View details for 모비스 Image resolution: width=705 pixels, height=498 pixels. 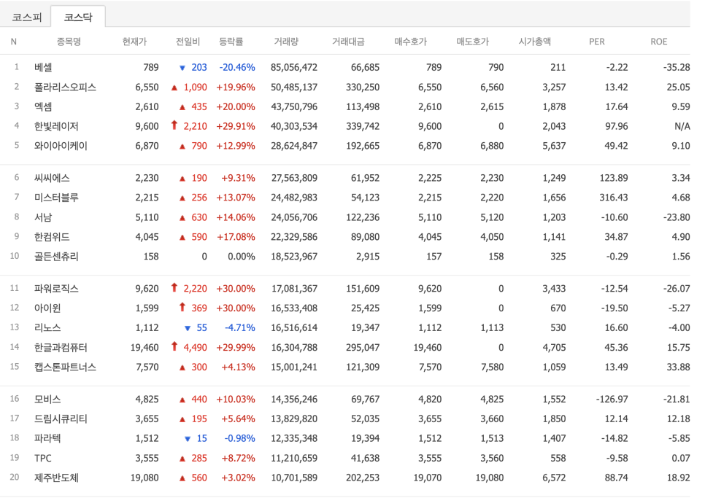coord(47,400)
